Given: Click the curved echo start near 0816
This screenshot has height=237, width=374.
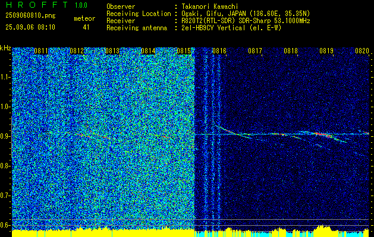Looking at the screenshot, I should click(x=222, y=129).
